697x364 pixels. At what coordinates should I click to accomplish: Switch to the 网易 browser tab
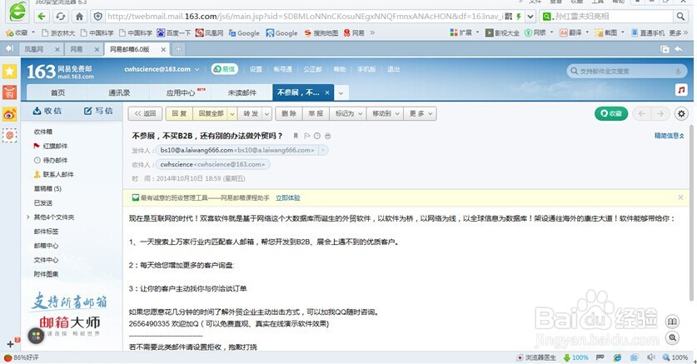(77, 49)
